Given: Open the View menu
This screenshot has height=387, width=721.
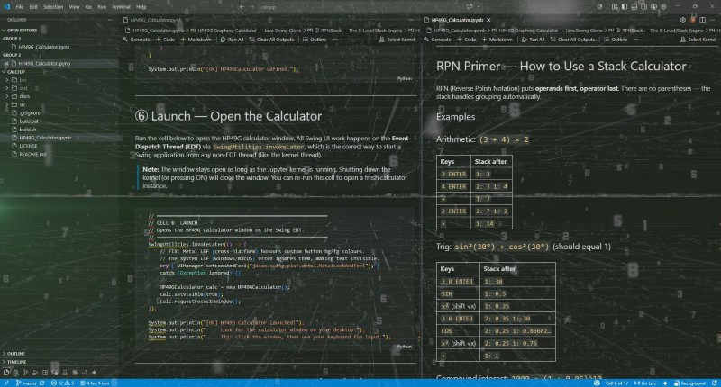Looking at the screenshot, I should [75, 7].
